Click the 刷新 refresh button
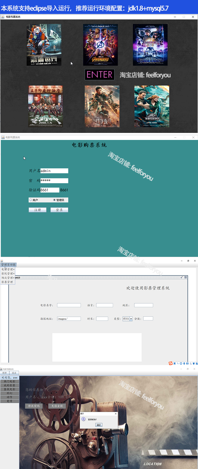Screen dimensions: 198x469 pos(4,373)
